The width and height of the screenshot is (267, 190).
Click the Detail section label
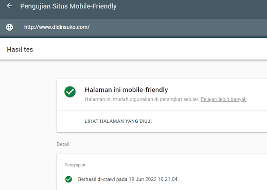(63, 144)
